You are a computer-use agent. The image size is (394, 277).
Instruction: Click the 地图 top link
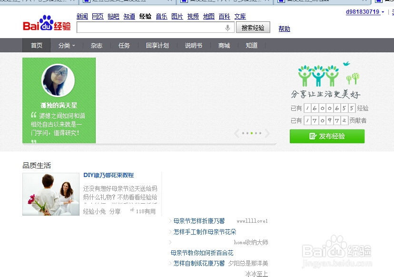coord(209,17)
